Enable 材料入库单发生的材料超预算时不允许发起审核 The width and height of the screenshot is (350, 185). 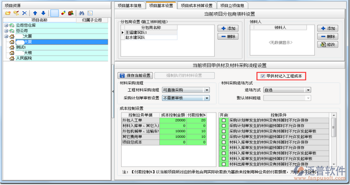224,159
